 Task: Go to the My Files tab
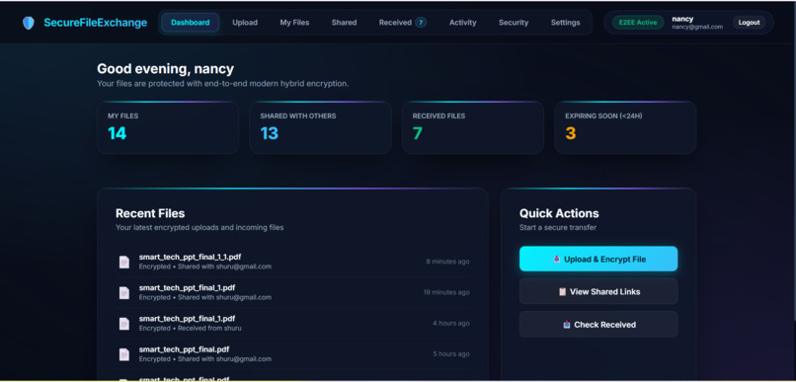click(x=294, y=23)
